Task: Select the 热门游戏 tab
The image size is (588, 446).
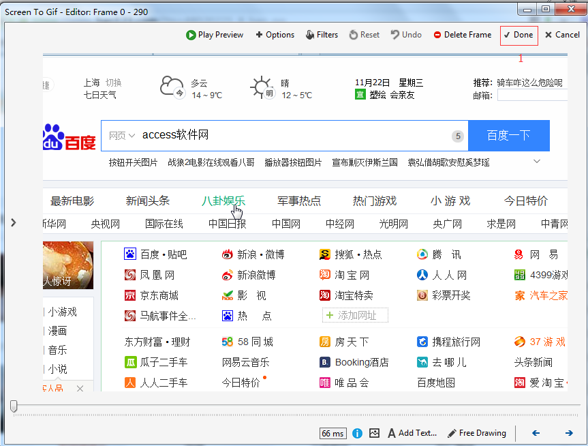Action: click(375, 201)
